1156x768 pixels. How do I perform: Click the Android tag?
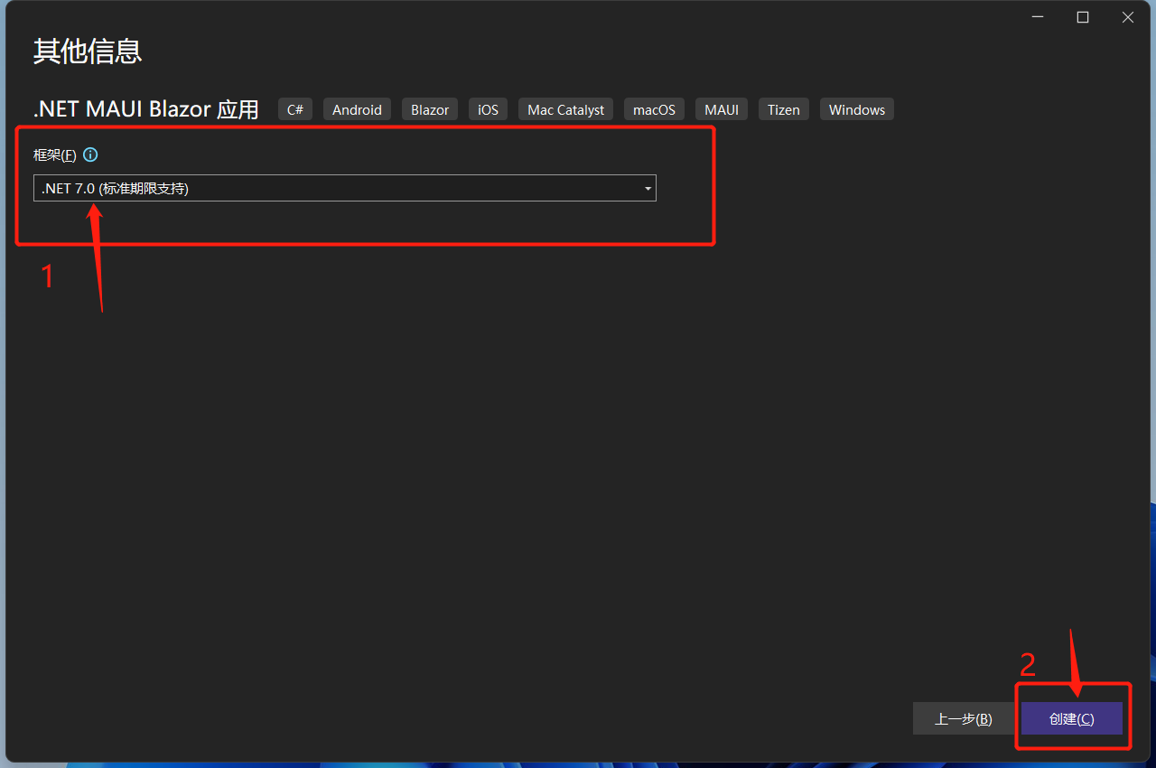click(x=357, y=109)
